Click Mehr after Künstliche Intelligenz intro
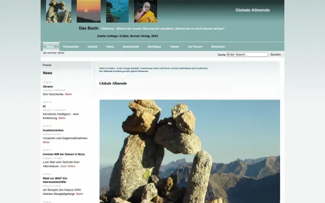This screenshot has height=203, width=325. pyautogui.click(x=62, y=118)
